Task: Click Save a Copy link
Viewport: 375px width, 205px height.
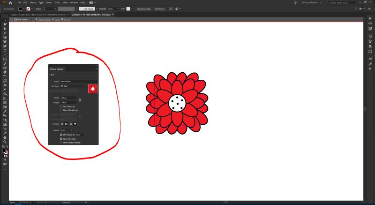Action: pos(44,19)
